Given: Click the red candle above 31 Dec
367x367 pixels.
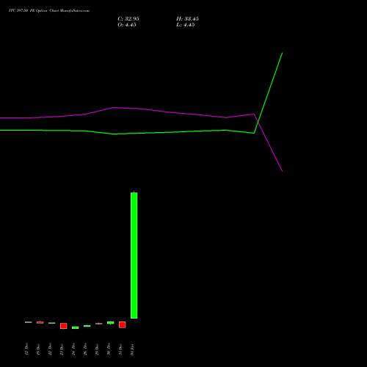Looking at the screenshot, I should tap(123, 324).
